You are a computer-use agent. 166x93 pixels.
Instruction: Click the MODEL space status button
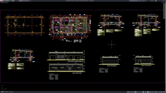click(x=128, y=92)
